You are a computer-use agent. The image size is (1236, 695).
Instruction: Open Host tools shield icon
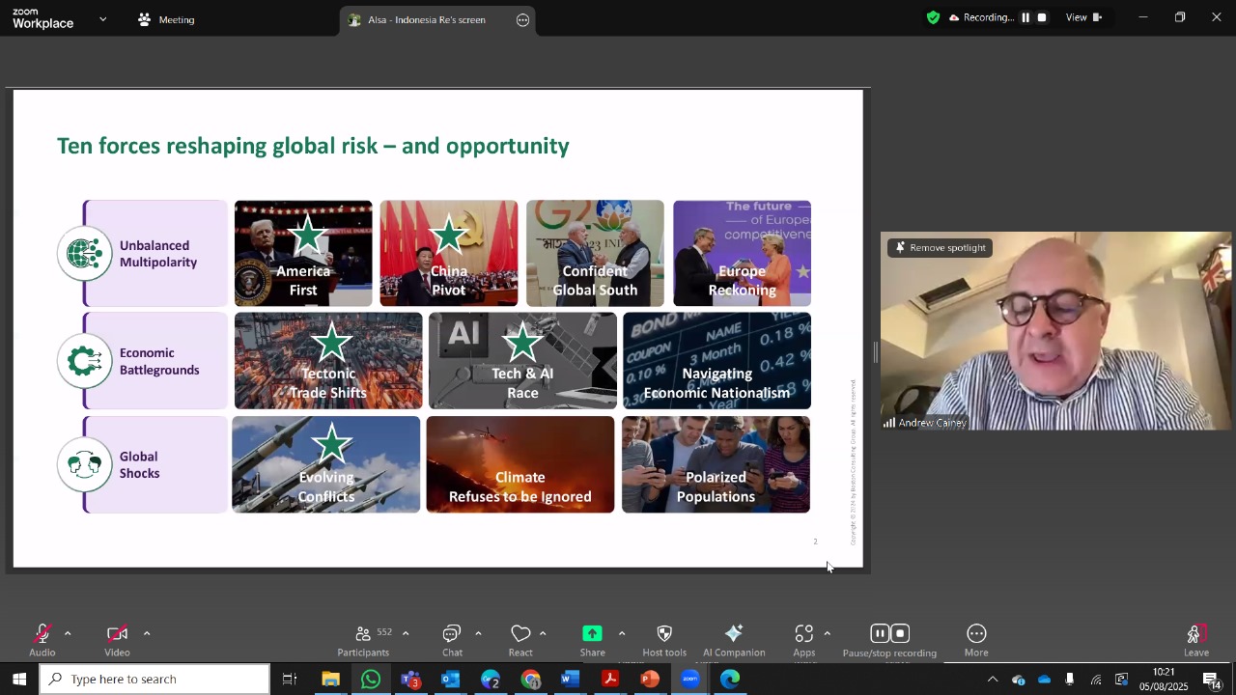(x=664, y=633)
